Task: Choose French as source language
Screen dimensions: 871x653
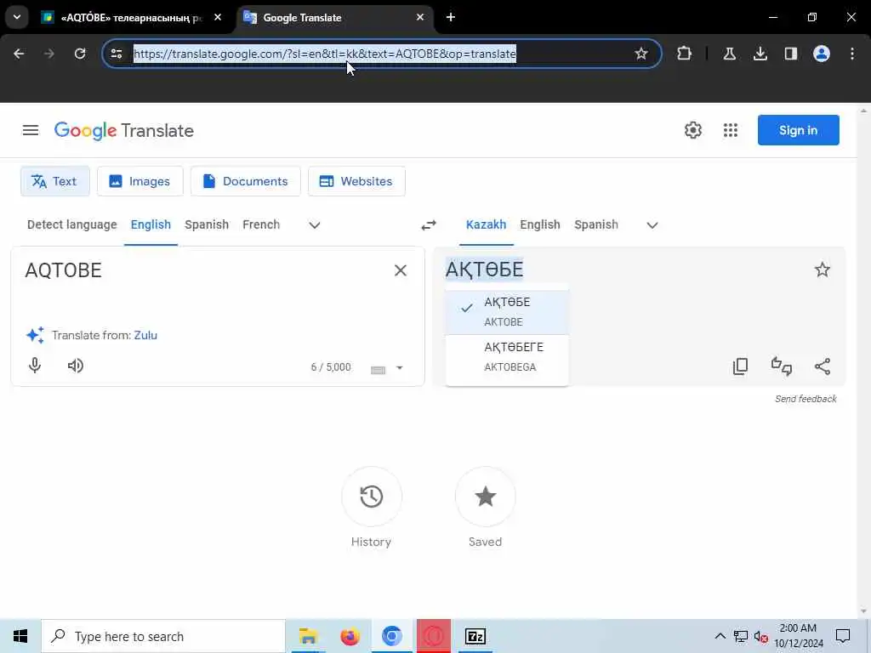Action: pyautogui.click(x=261, y=224)
